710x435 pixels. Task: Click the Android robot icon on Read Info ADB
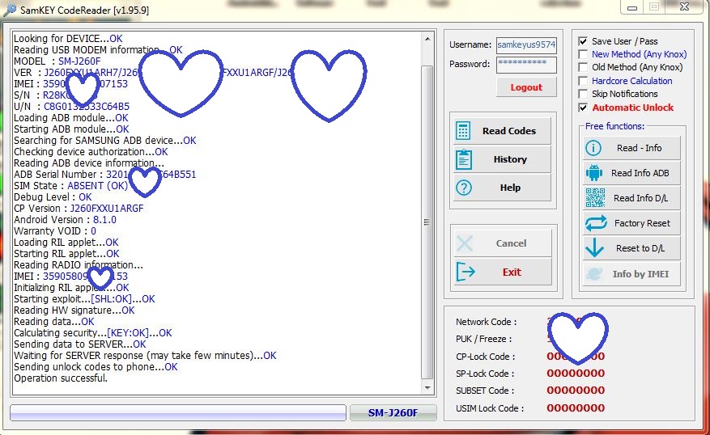(594, 173)
